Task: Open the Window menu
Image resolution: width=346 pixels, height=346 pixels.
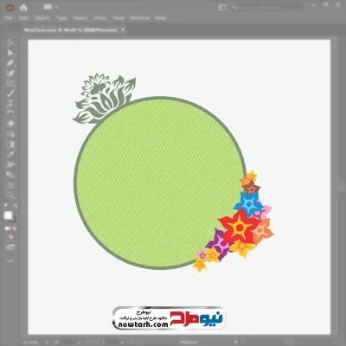Action: [x=140, y=18]
